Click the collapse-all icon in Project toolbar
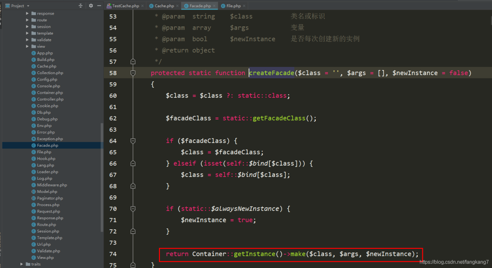This screenshot has height=268, width=492. click(81, 6)
